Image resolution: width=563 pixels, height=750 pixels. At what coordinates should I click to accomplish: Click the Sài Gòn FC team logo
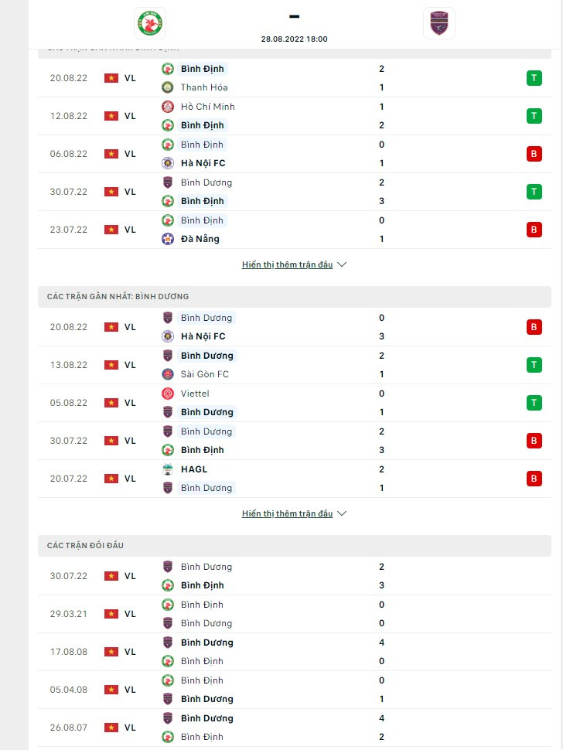point(168,374)
